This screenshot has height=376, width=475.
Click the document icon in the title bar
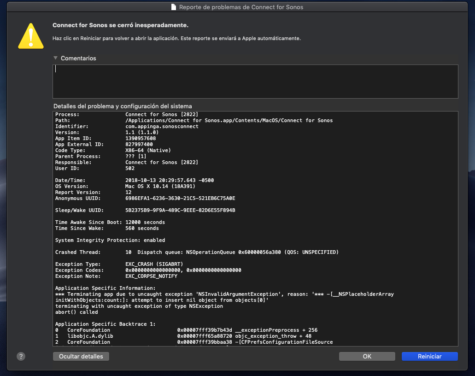click(174, 7)
